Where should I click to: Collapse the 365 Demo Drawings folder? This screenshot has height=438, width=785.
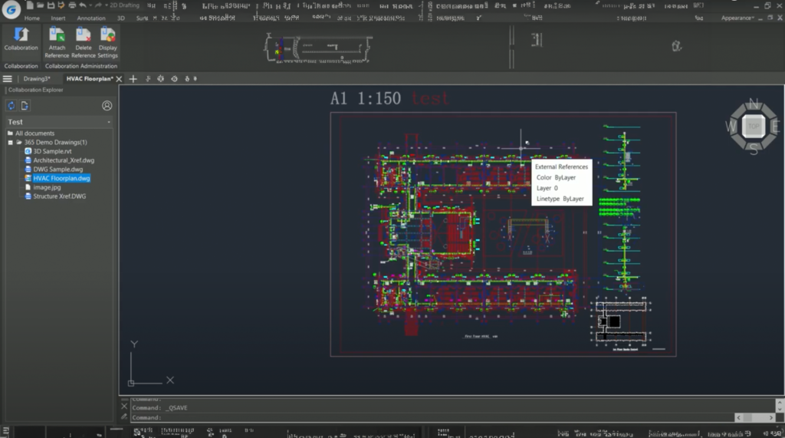(11, 143)
